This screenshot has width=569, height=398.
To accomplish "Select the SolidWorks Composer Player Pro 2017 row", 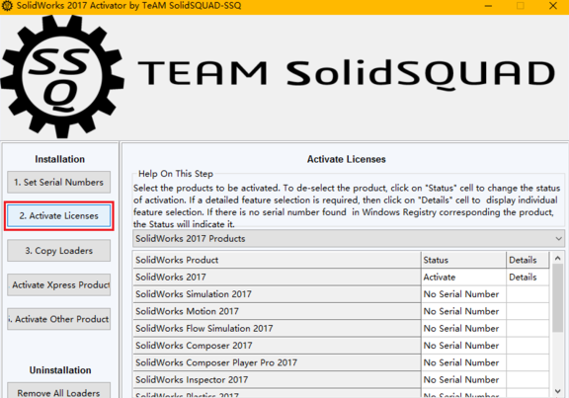I will [x=277, y=362].
